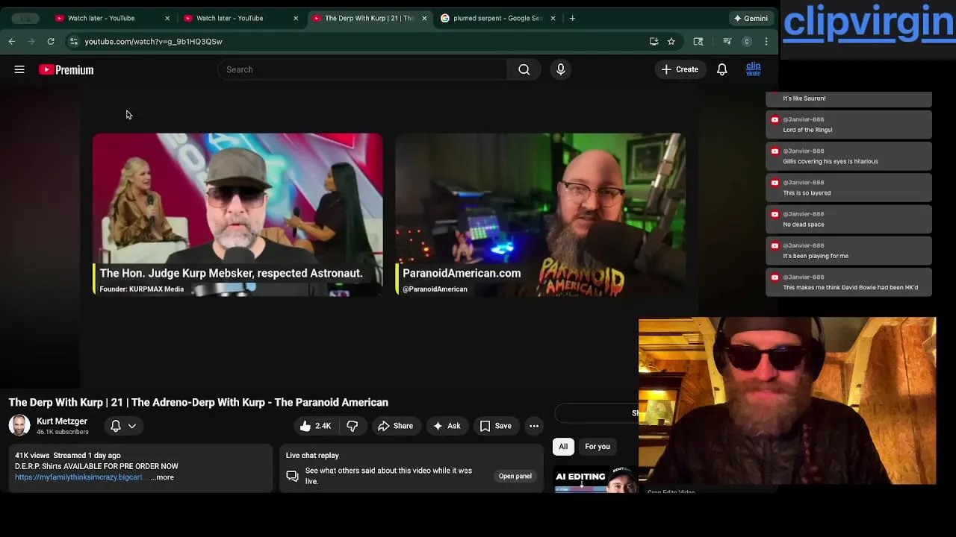Select the For you filter chip

pyautogui.click(x=597, y=447)
